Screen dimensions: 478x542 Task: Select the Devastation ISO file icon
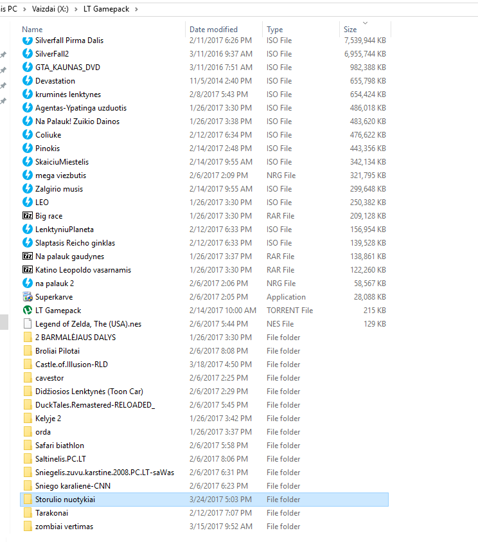coord(28,81)
